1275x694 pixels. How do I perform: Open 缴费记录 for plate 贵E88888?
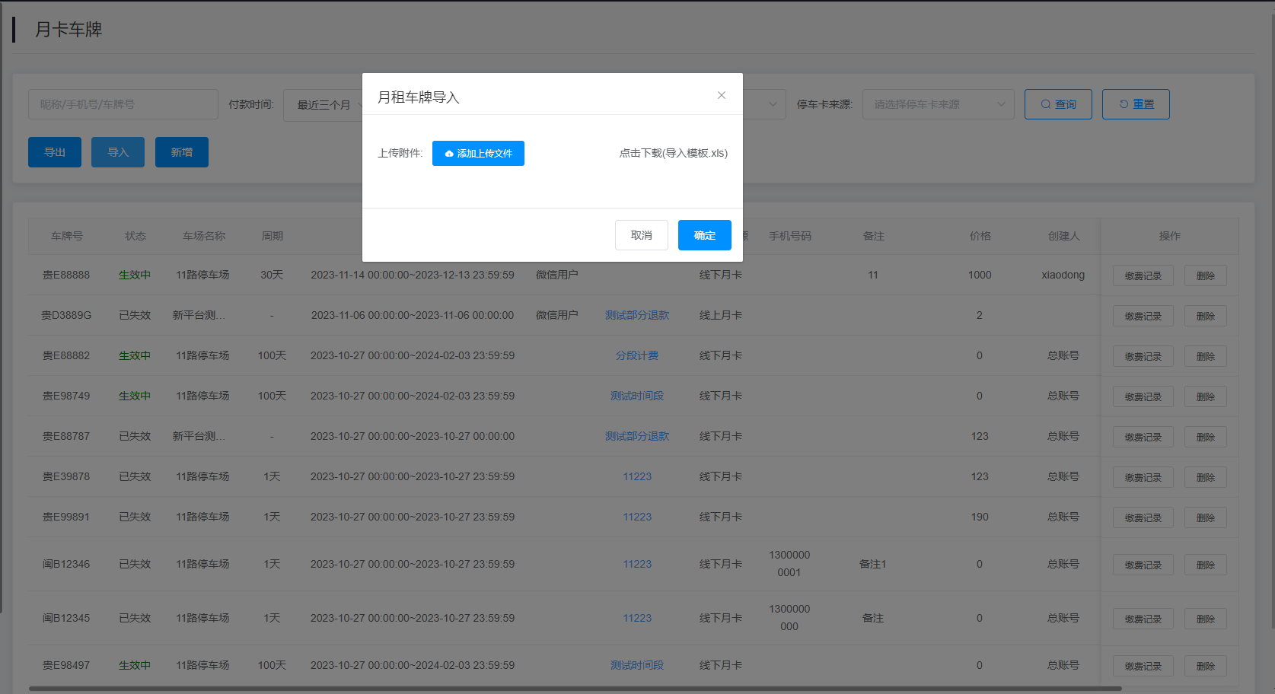tap(1143, 275)
